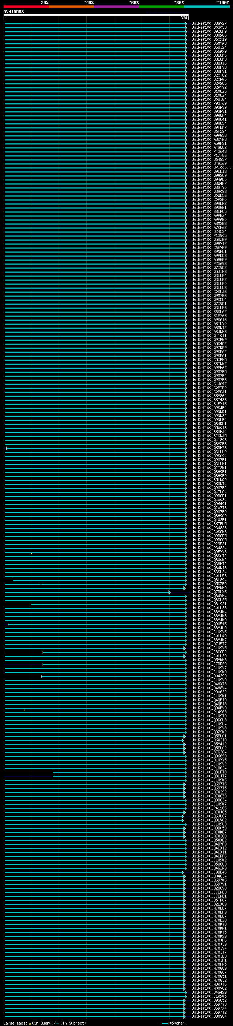Select the UniRef100_A5AFS1 entry

coord(209,143)
